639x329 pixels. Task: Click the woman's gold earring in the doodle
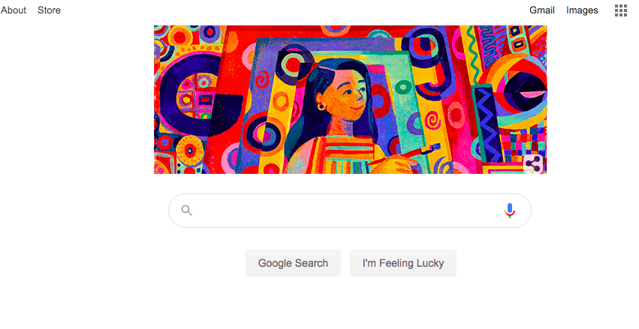[321, 107]
